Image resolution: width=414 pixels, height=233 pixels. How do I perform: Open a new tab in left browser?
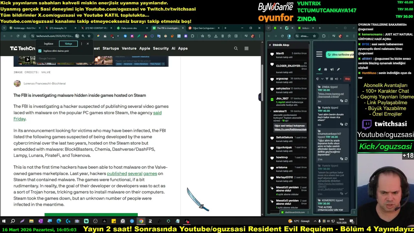[225, 28]
